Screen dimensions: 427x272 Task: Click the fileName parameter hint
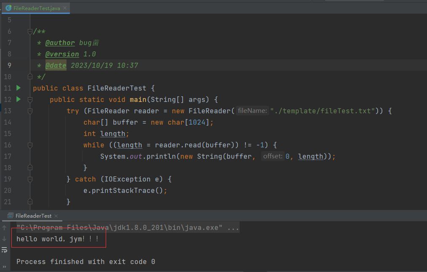[x=252, y=111]
